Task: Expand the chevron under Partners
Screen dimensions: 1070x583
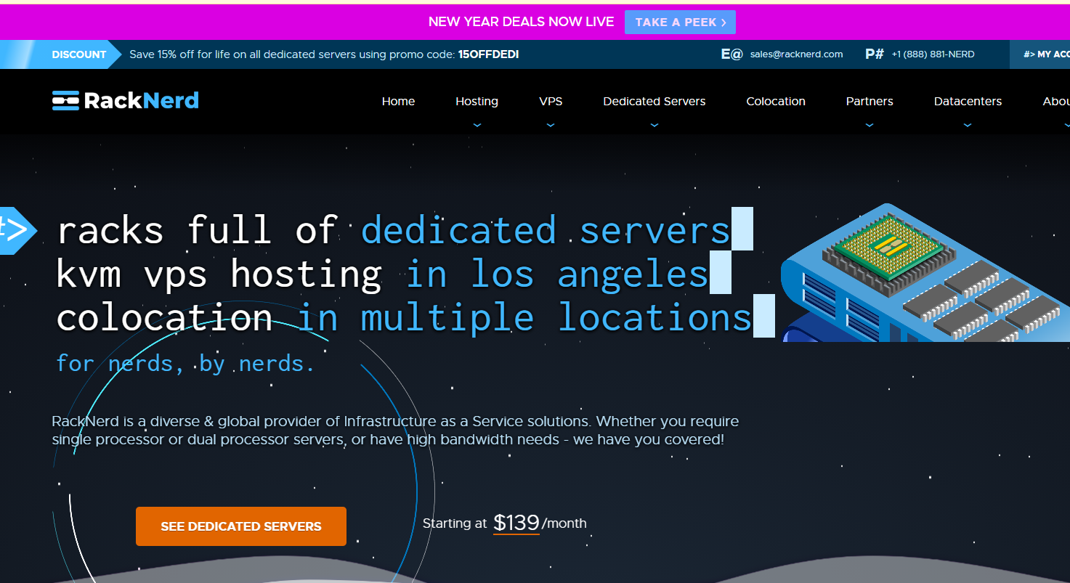Action: tap(870, 125)
